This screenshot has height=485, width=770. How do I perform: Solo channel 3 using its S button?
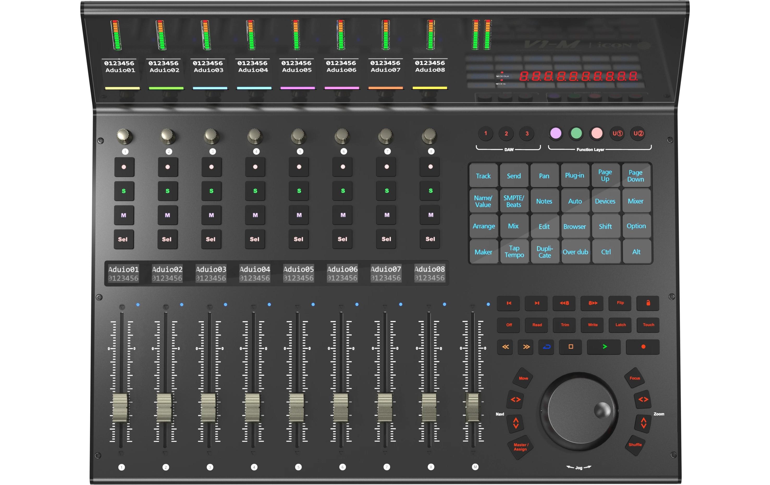tap(211, 191)
